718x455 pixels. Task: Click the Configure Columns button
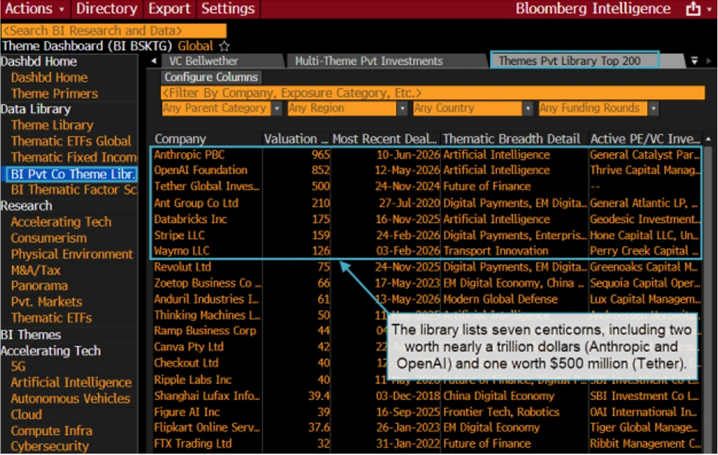211,77
